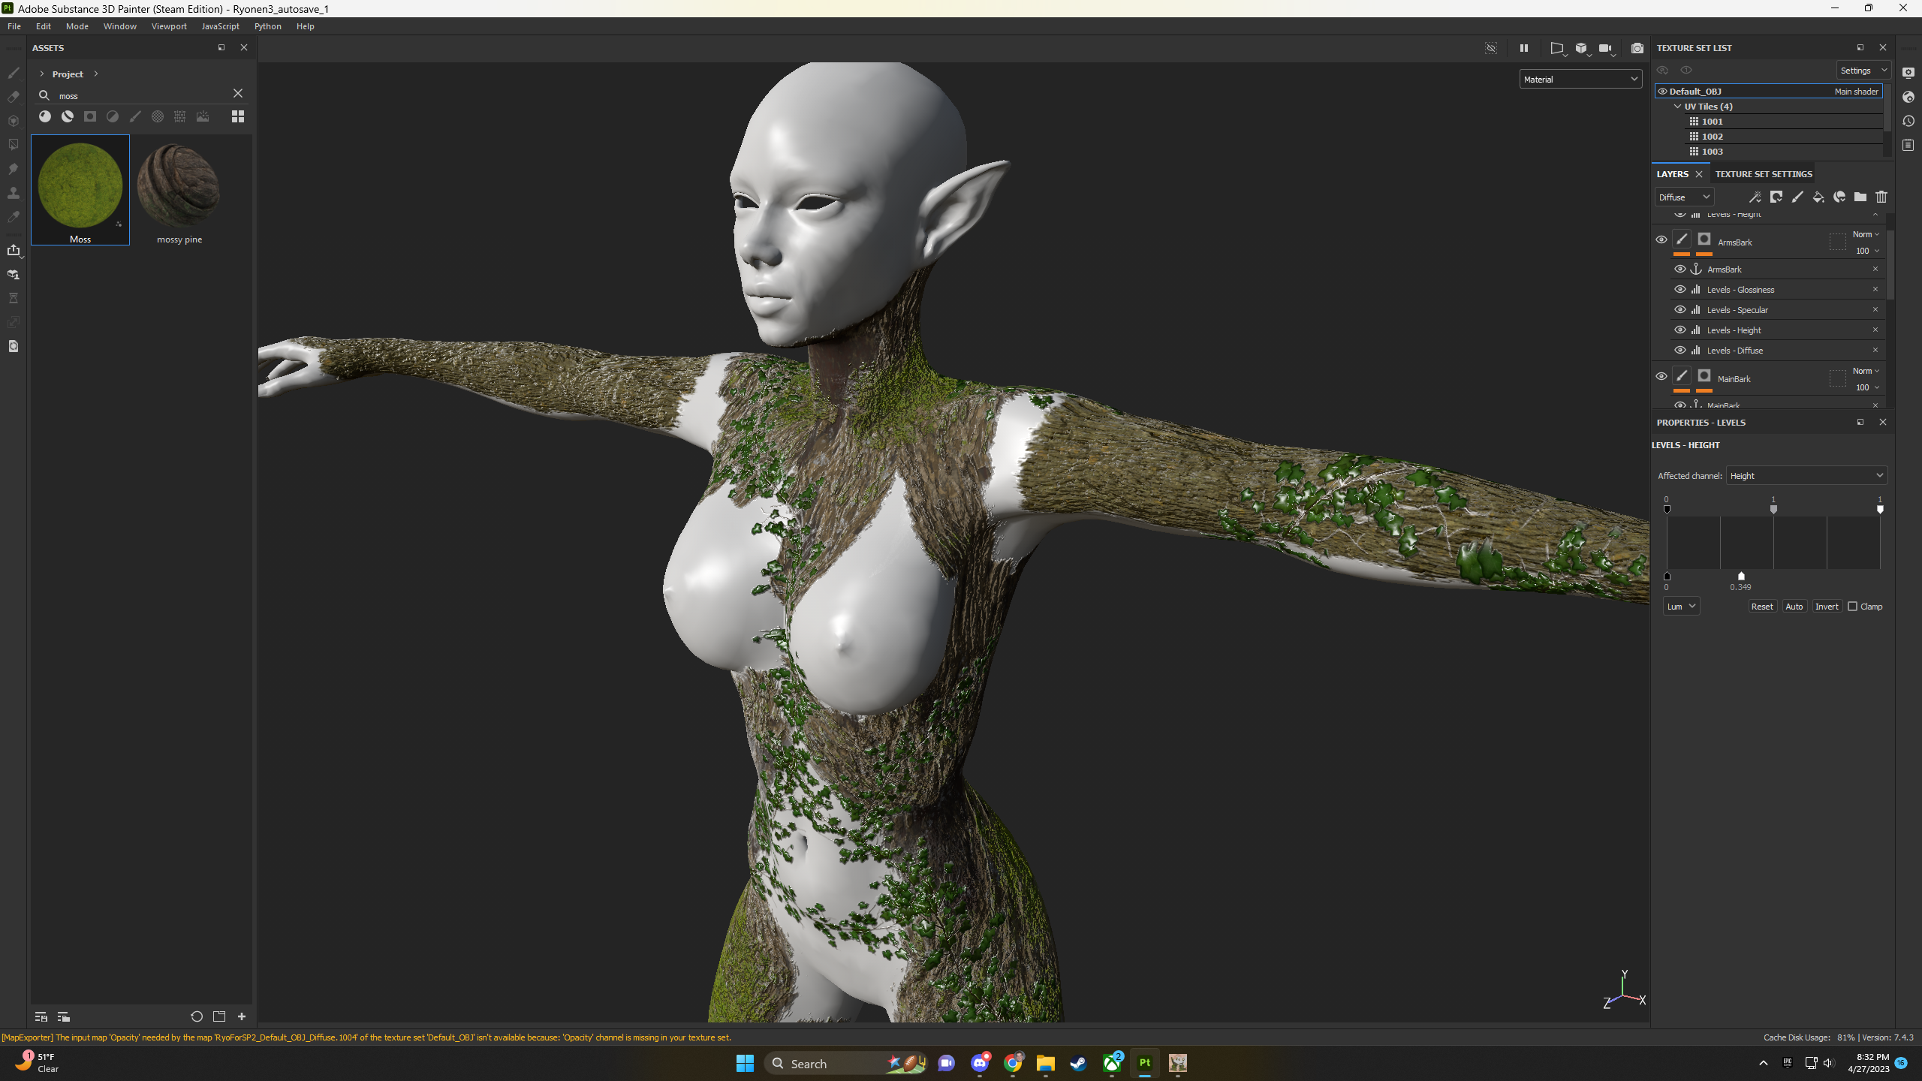Select the Material picker eyedropper tool
The image size is (1922, 1081).
14,217
